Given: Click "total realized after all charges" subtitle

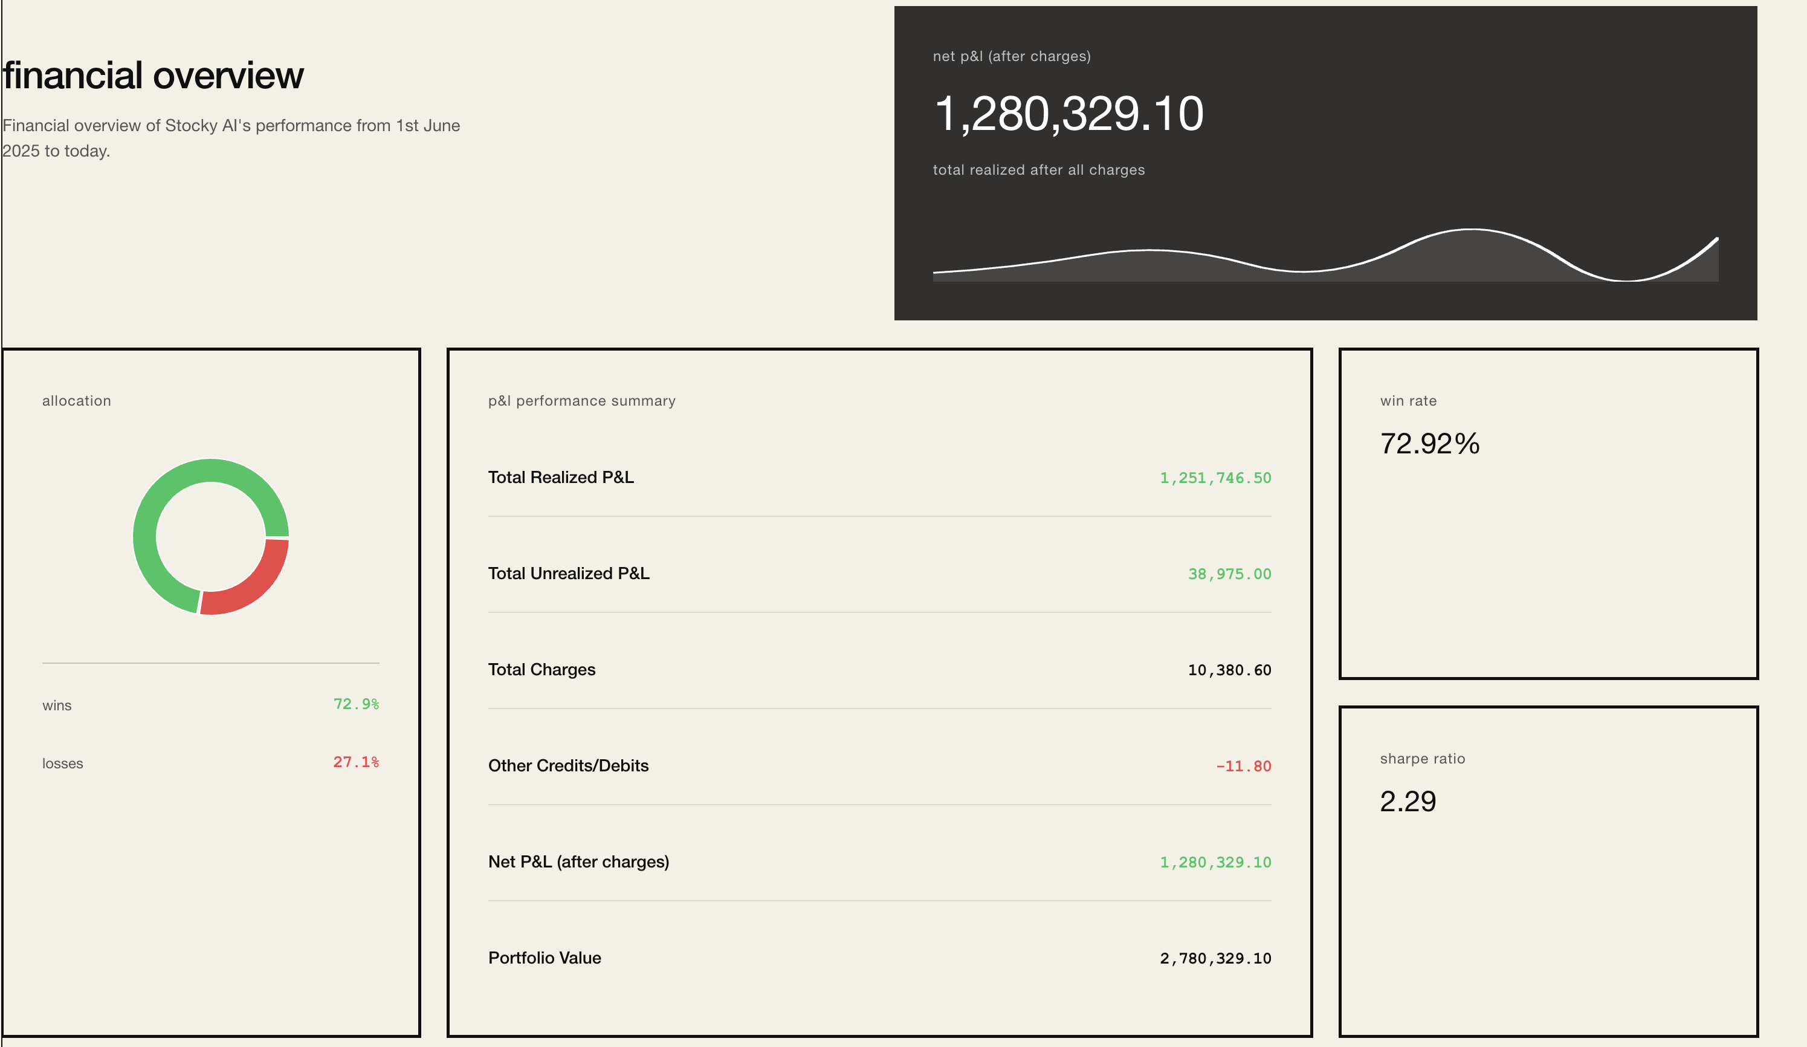Looking at the screenshot, I should click(1038, 170).
